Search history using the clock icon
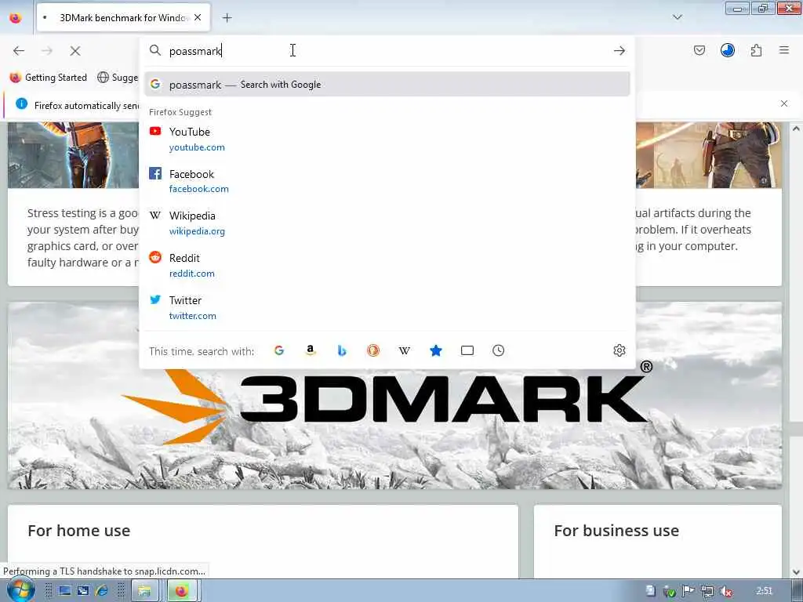The height and width of the screenshot is (602, 803). (498, 350)
